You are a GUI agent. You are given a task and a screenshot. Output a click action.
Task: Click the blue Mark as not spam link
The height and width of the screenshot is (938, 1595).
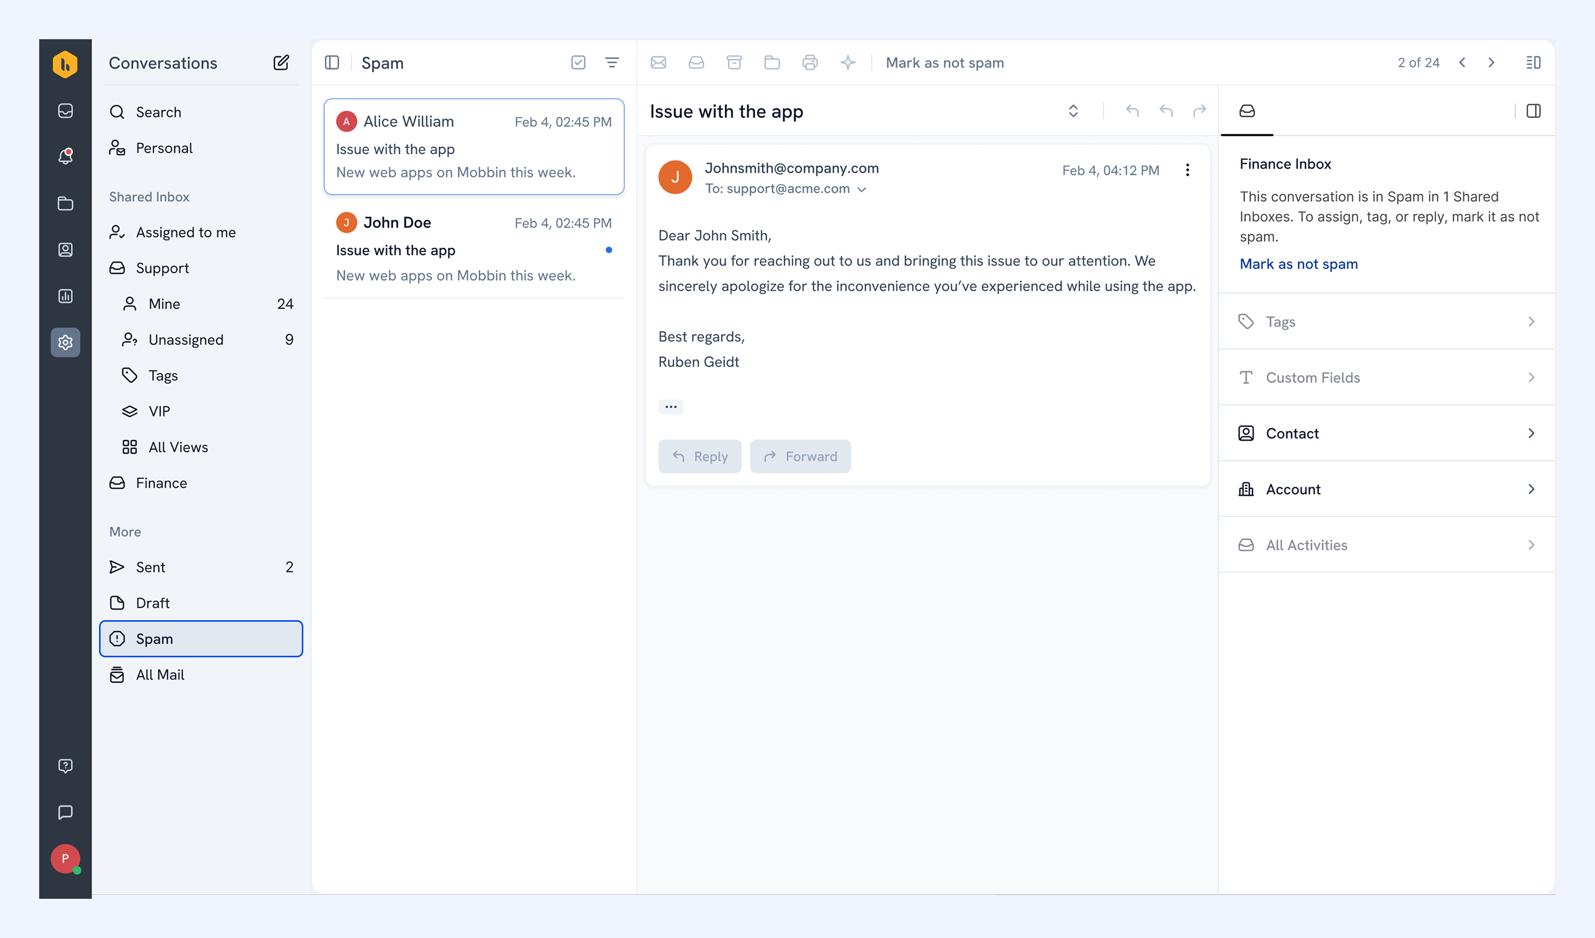pyautogui.click(x=1299, y=264)
